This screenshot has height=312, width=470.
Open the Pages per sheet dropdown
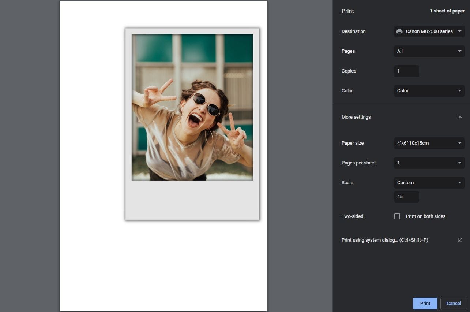tap(429, 163)
